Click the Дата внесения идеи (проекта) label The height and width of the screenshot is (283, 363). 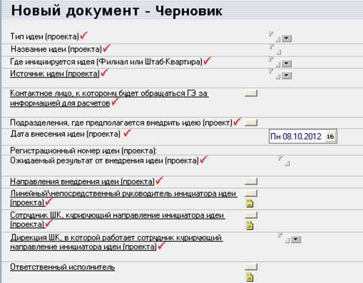pyautogui.click(x=65, y=134)
